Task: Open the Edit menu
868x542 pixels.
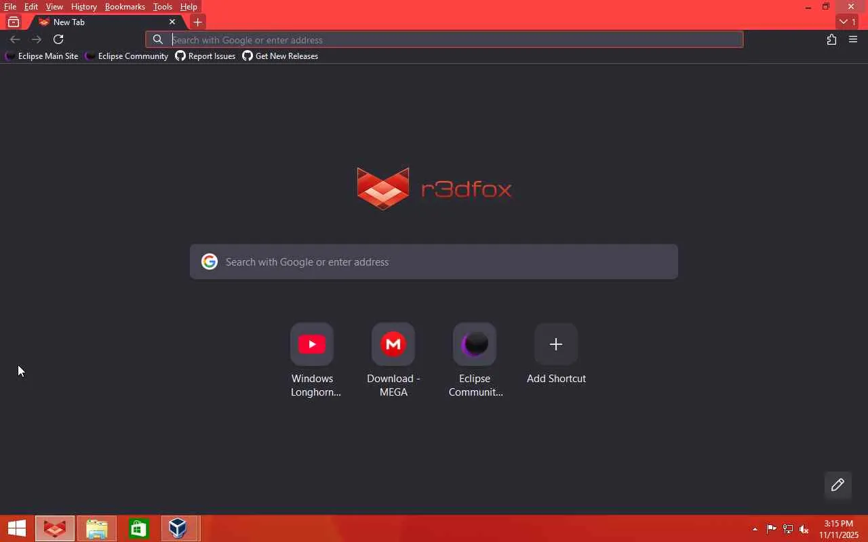Action: (x=31, y=7)
